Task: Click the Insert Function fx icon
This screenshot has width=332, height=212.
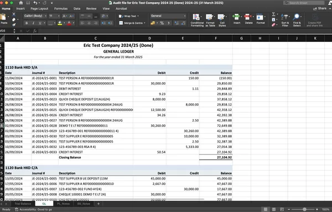Action: (x=35, y=31)
